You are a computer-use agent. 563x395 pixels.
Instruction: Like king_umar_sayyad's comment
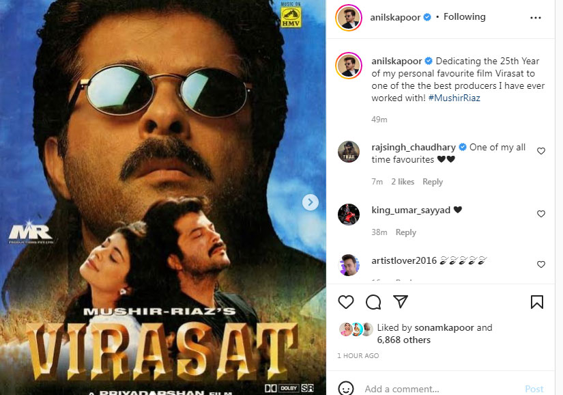pyautogui.click(x=540, y=214)
